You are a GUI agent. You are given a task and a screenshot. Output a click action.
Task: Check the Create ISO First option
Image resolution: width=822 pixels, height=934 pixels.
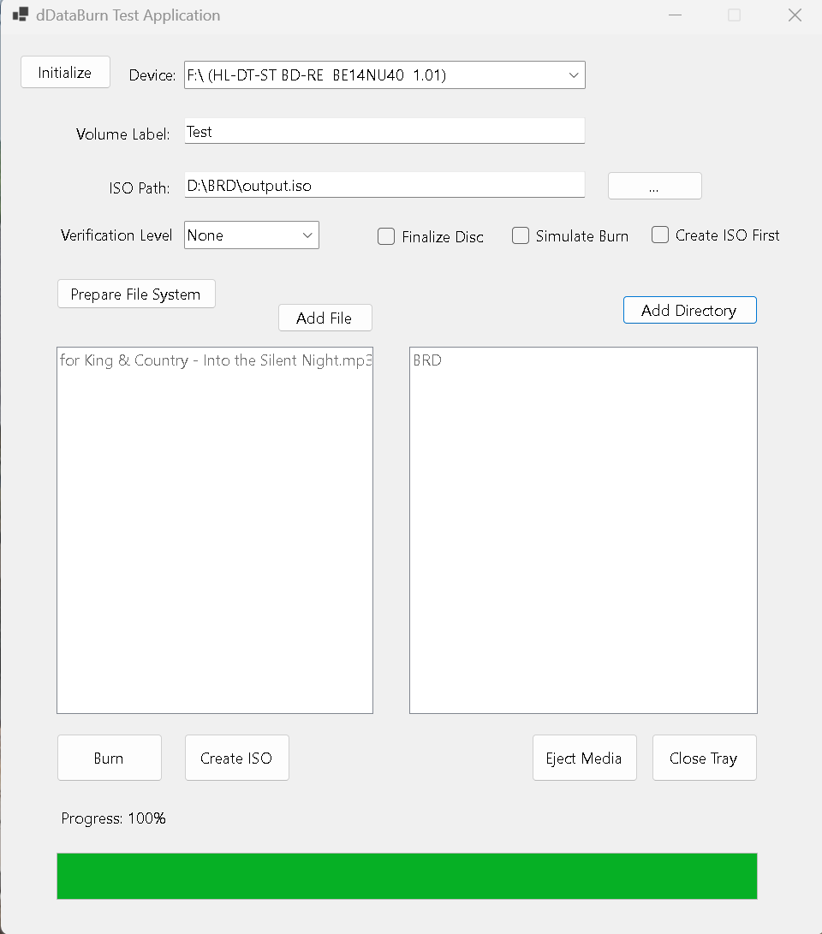(x=660, y=235)
